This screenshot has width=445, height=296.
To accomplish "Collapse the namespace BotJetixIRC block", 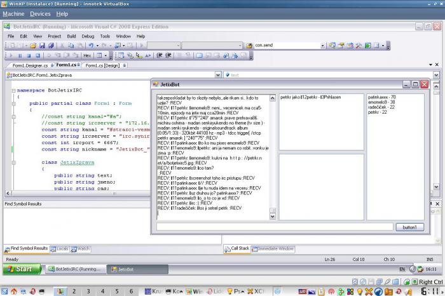I will coord(13,90).
